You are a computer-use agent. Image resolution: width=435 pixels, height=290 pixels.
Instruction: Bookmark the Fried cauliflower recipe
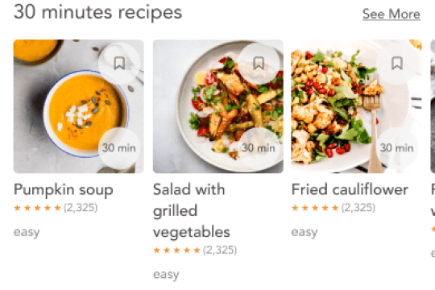(x=397, y=64)
